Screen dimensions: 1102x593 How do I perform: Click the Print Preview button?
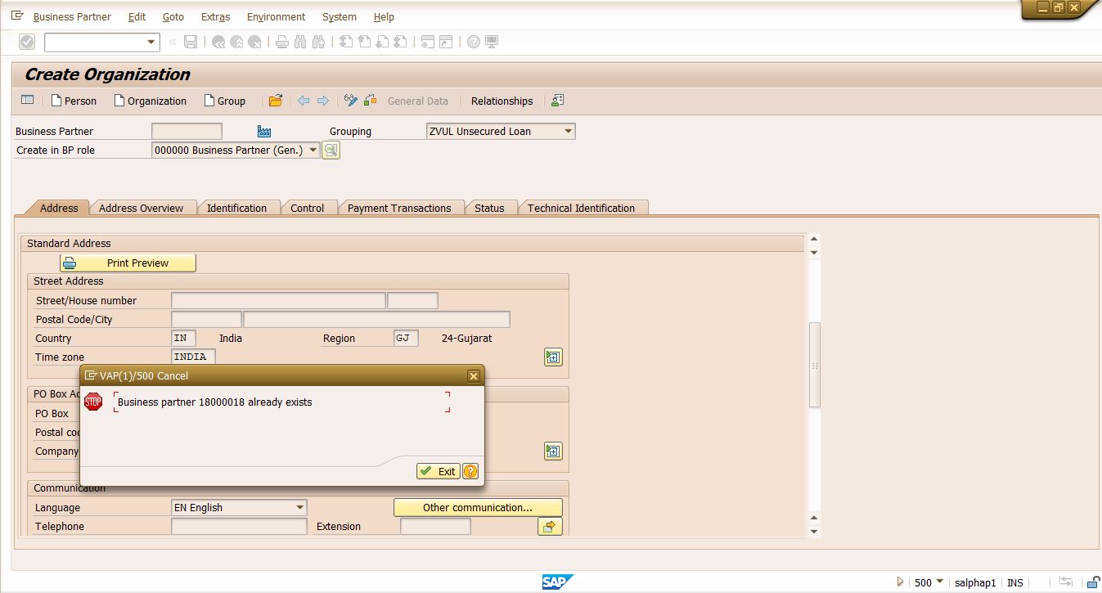128,263
